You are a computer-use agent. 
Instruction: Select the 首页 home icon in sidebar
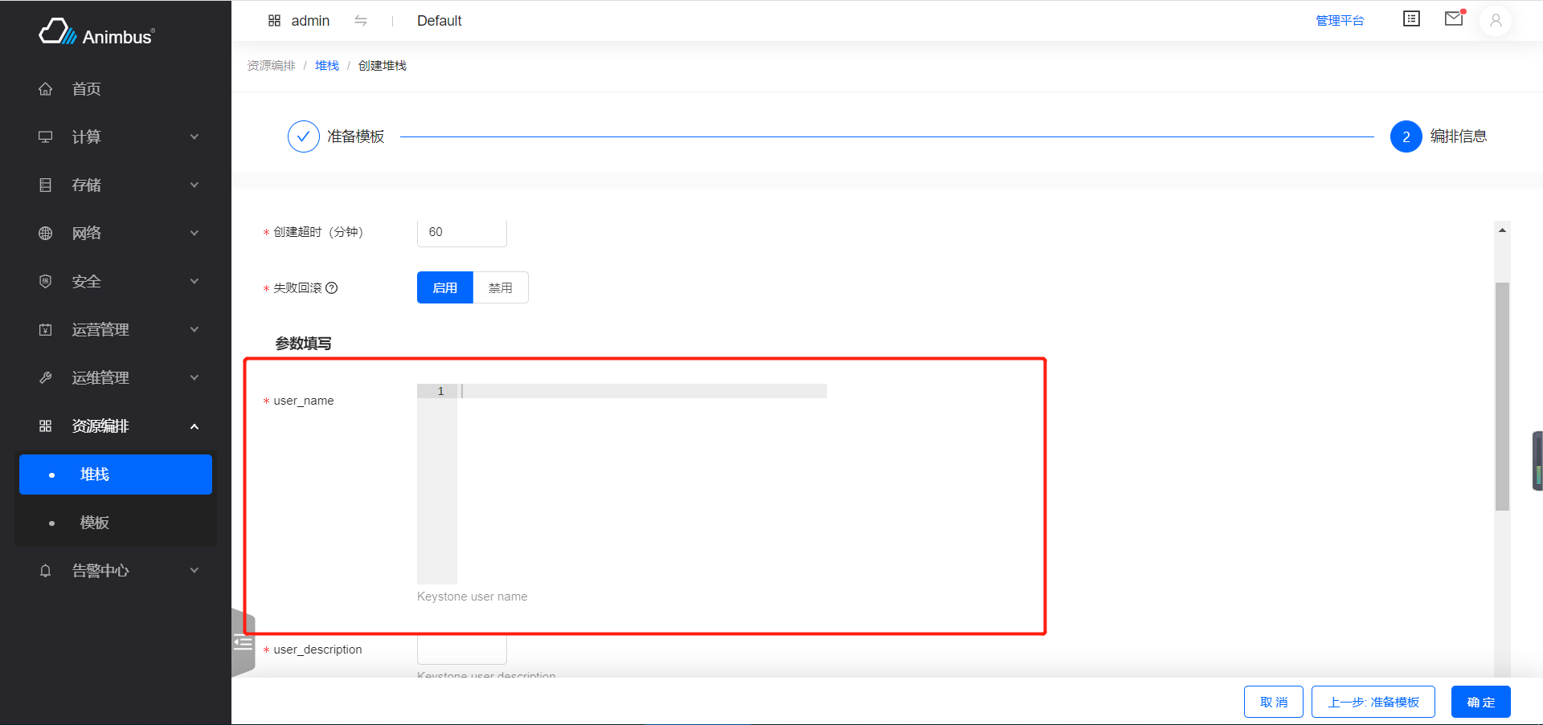[x=46, y=88]
